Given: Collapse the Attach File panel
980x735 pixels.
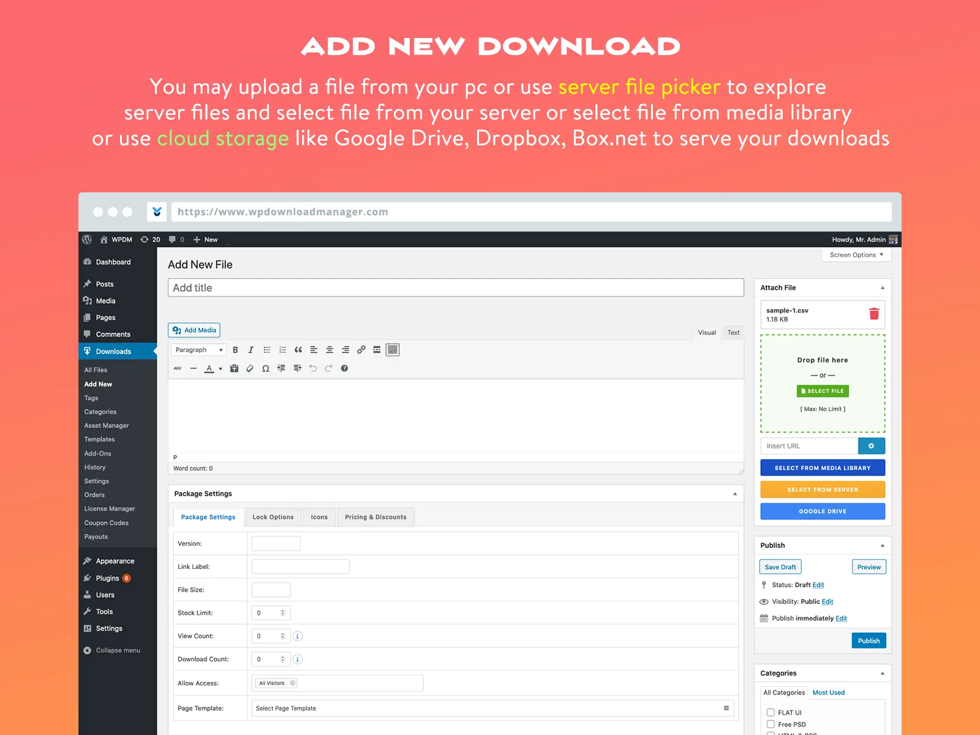Looking at the screenshot, I should [x=883, y=287].
